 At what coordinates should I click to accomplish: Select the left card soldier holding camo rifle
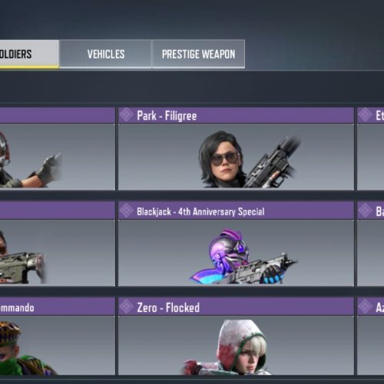coord(58,244)
